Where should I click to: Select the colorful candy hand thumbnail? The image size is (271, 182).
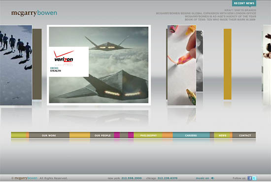click(x=182, y=65)
